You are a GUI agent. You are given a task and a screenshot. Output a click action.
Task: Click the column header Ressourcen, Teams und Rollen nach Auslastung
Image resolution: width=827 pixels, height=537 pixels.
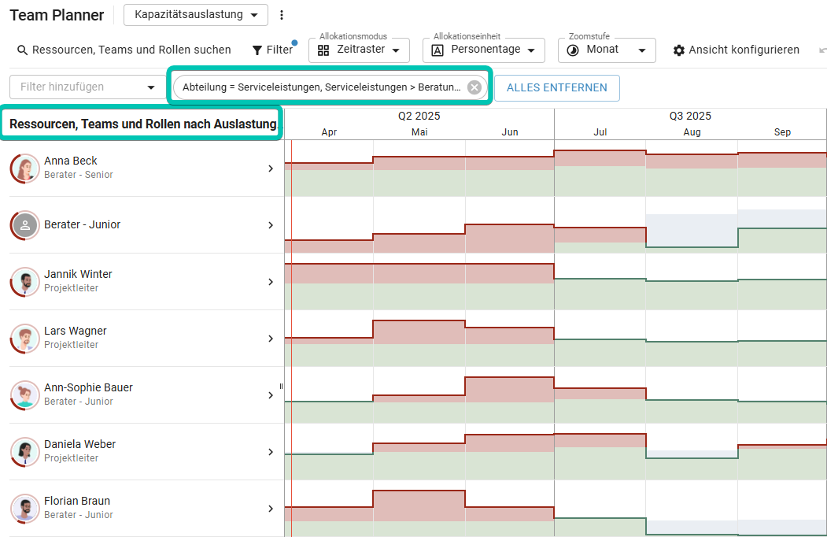(143, 124)
